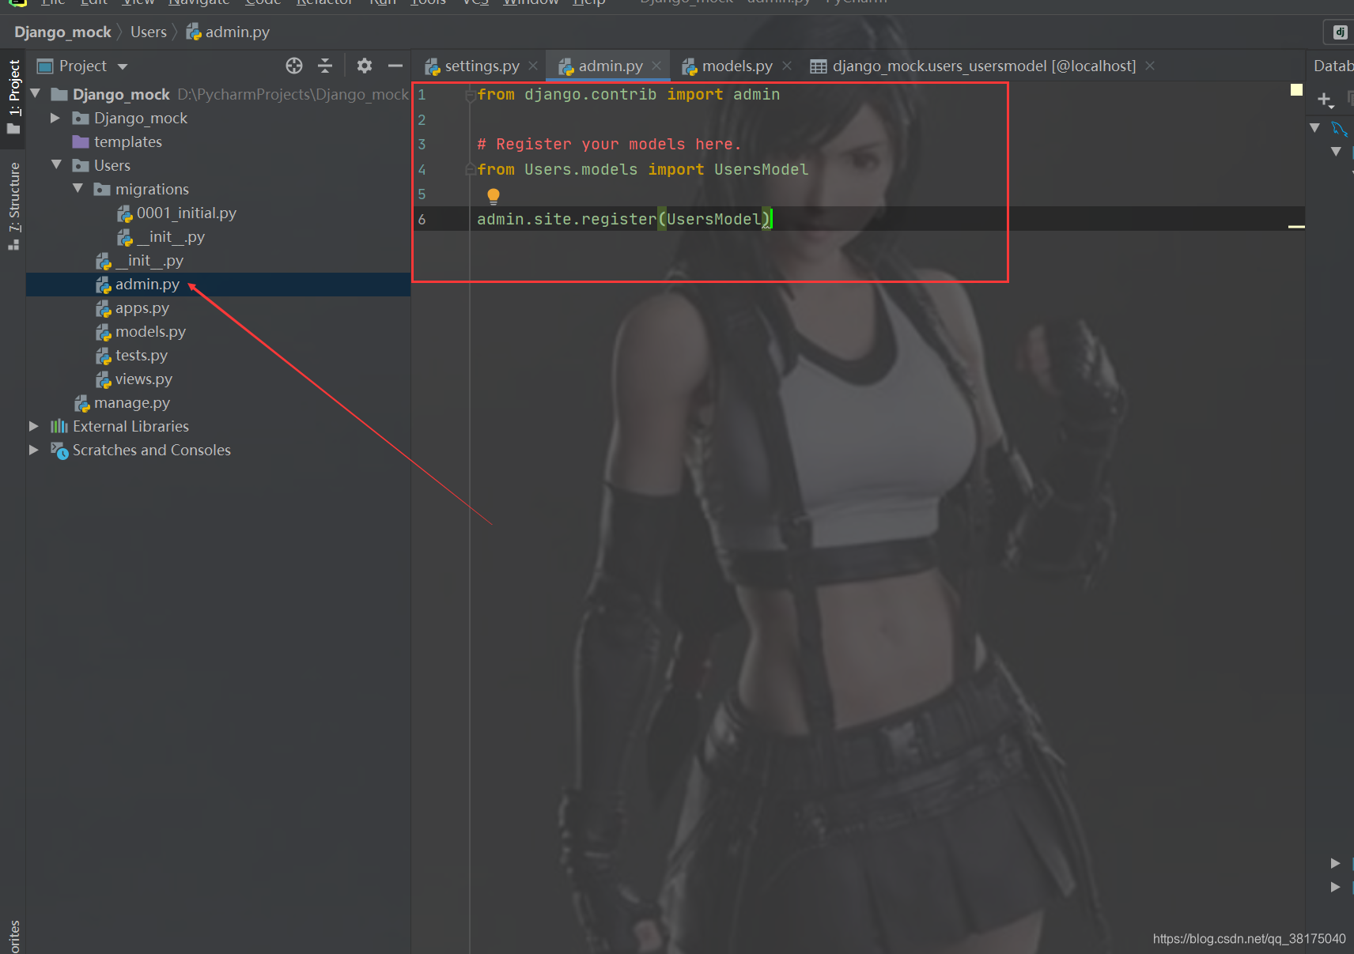Open Project panel settings gear
Viewport: 1354px width, 954px height.
(x=364, y=66)
